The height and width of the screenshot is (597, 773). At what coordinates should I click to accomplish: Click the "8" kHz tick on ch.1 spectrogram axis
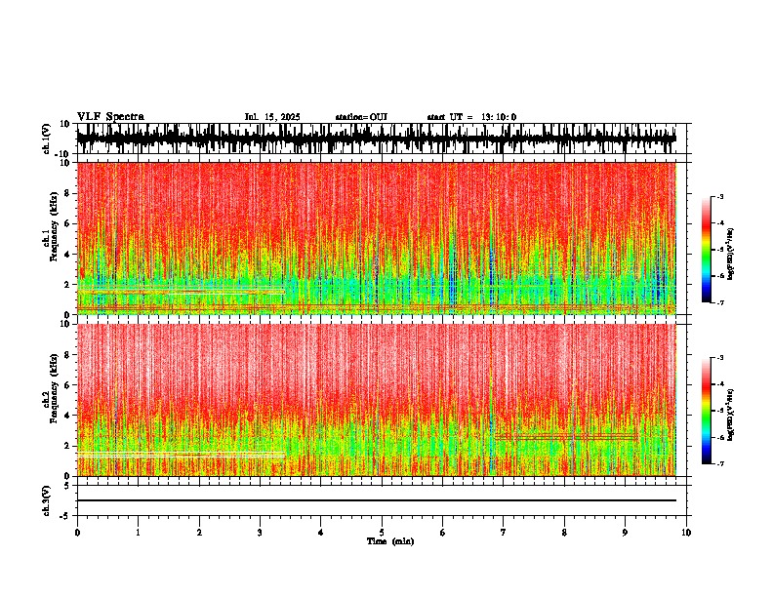(68, 193)
